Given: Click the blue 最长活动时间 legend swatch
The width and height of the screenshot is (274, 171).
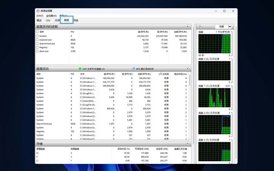Looking at the screenshot, I should 134,69.
